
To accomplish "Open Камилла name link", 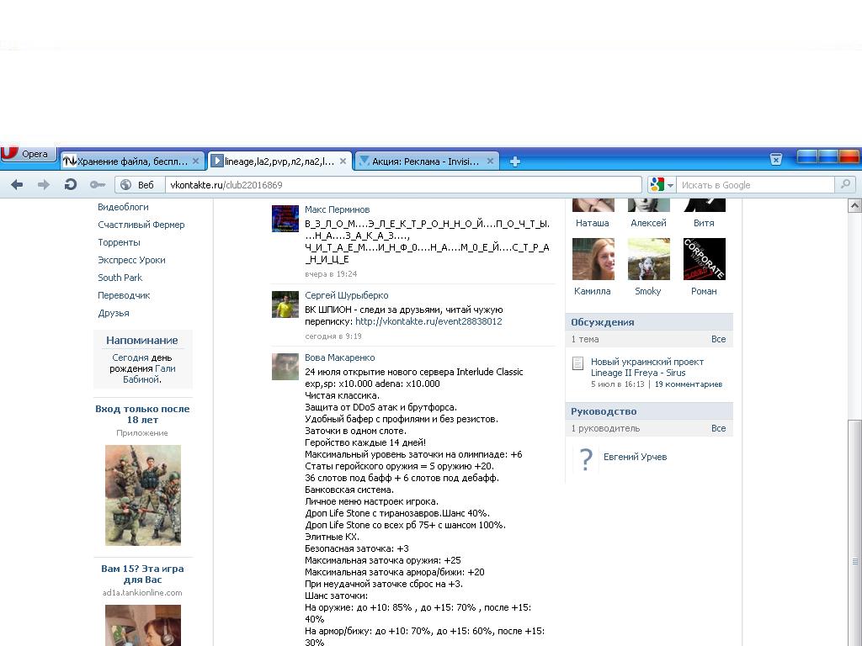I will tap(592, 291).
